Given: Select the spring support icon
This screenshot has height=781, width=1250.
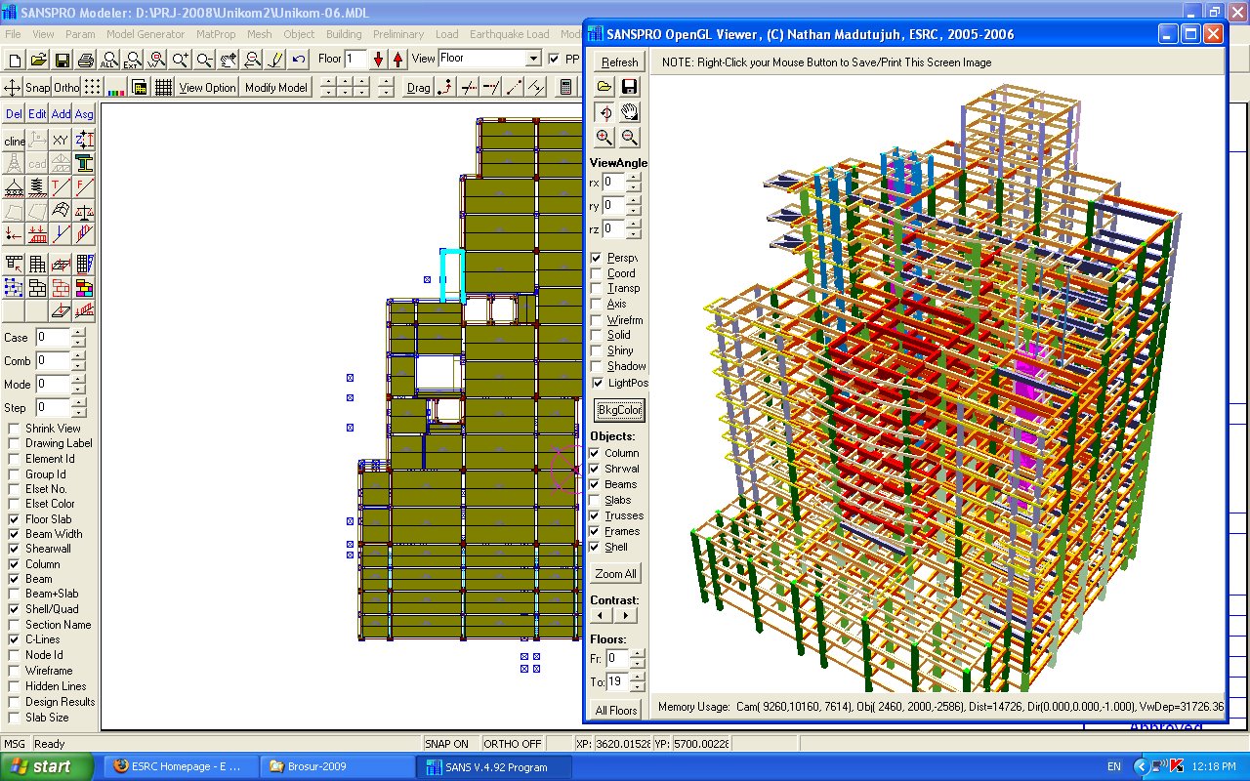Looking at the screenshot, I should [x=38, y=186].
